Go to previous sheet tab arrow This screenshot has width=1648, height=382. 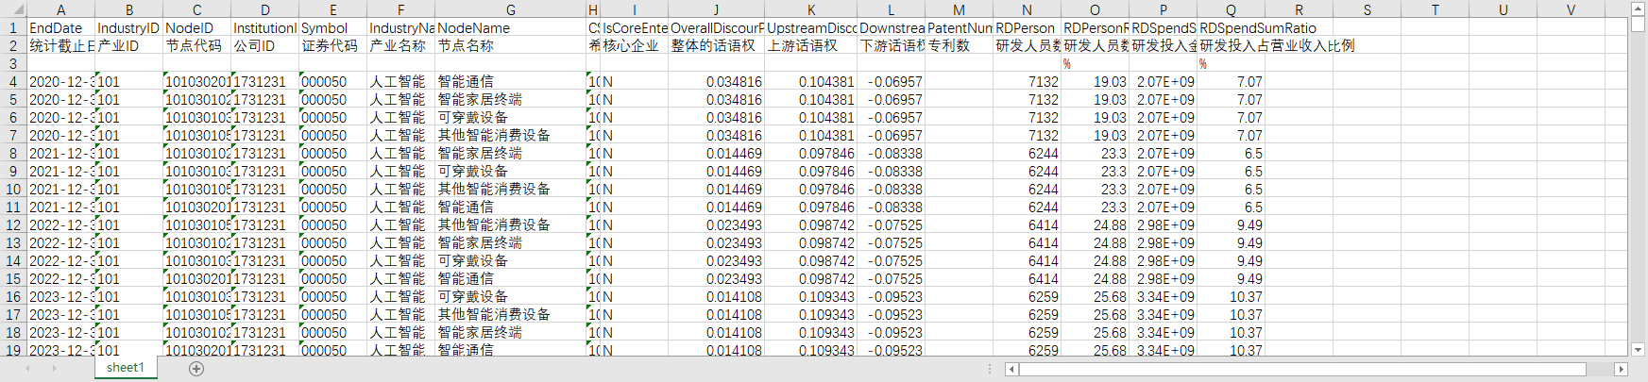click(x=26, y=369)
